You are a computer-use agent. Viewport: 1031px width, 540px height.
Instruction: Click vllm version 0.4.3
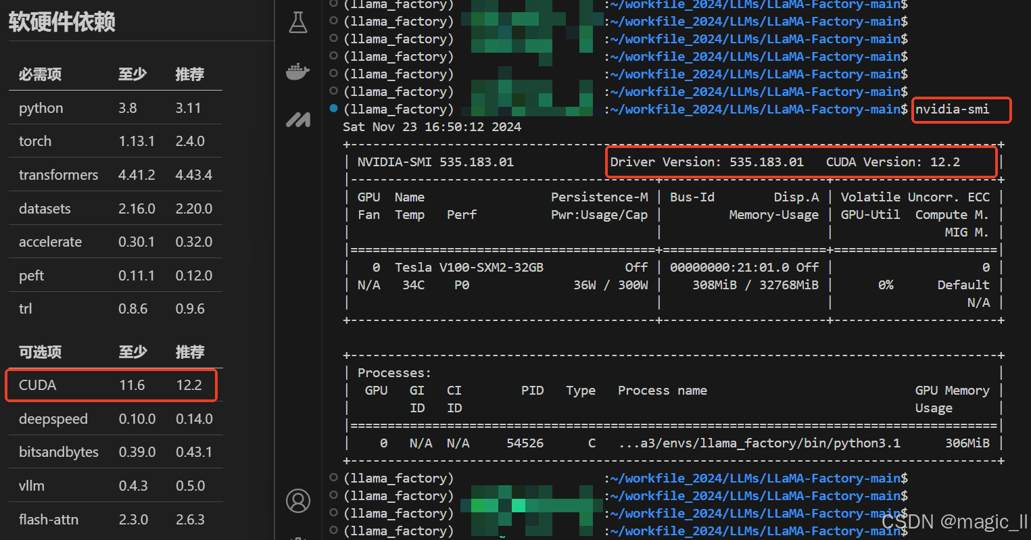click(133, 486)
